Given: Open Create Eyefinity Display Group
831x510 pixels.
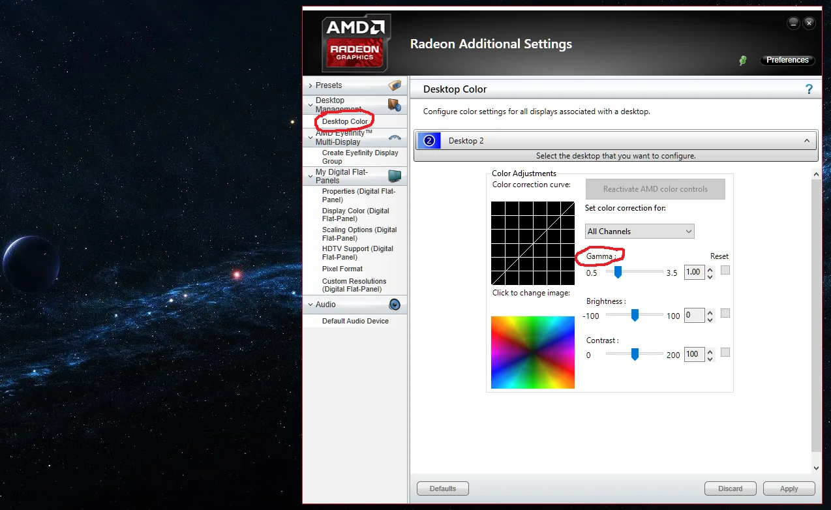Looking at the screenshot, I should click(360, 157).
